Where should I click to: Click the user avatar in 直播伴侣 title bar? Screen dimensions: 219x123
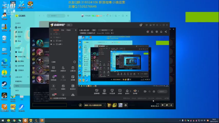(x=141, y=25)
